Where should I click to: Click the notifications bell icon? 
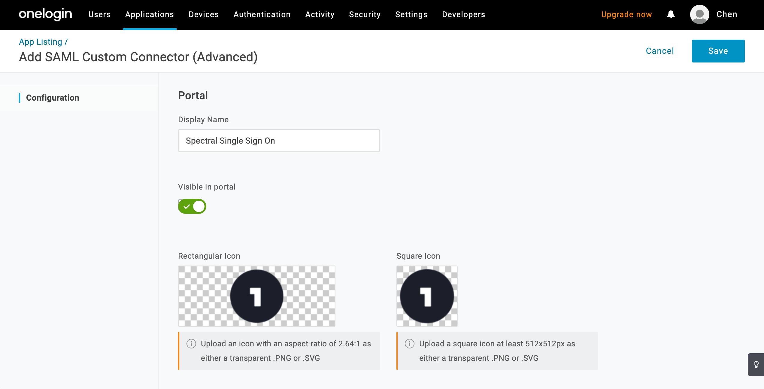click(x=671, y=14)
